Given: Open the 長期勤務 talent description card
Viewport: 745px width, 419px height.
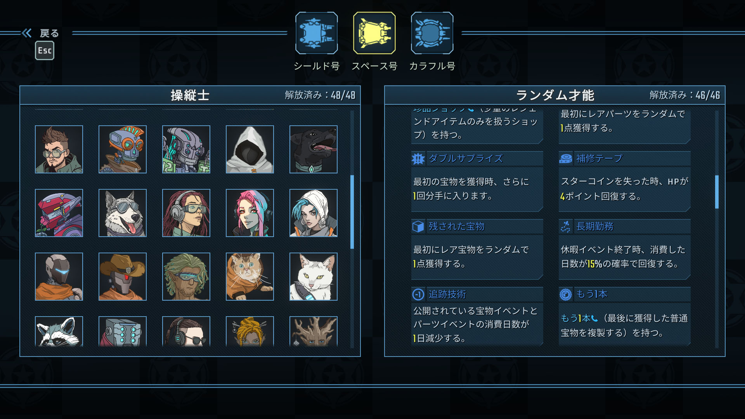Looking at the screenshot, I should pos(625,249).
